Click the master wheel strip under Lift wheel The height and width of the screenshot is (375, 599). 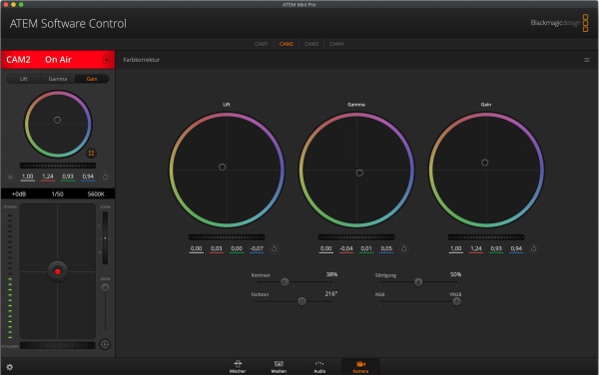coord(227,237)
